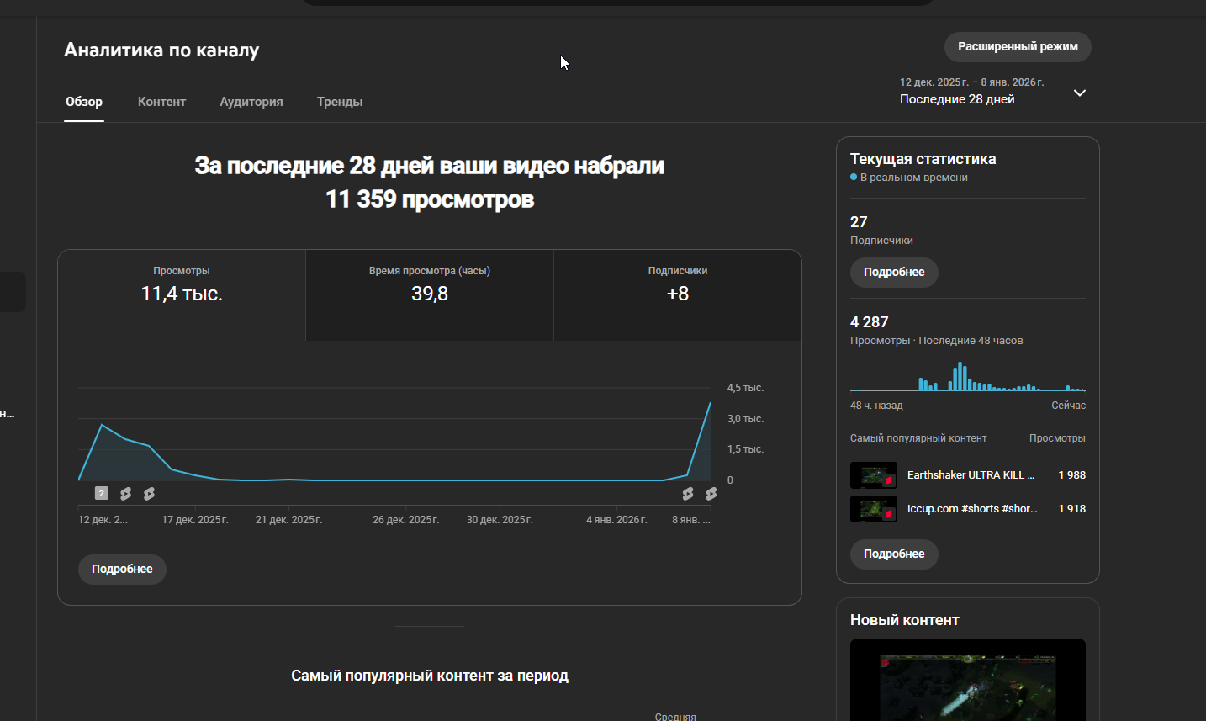Select the Просмотры metric card
Image resolution: width=1206 pixels, height=721 pixels.
coord(182,295)
